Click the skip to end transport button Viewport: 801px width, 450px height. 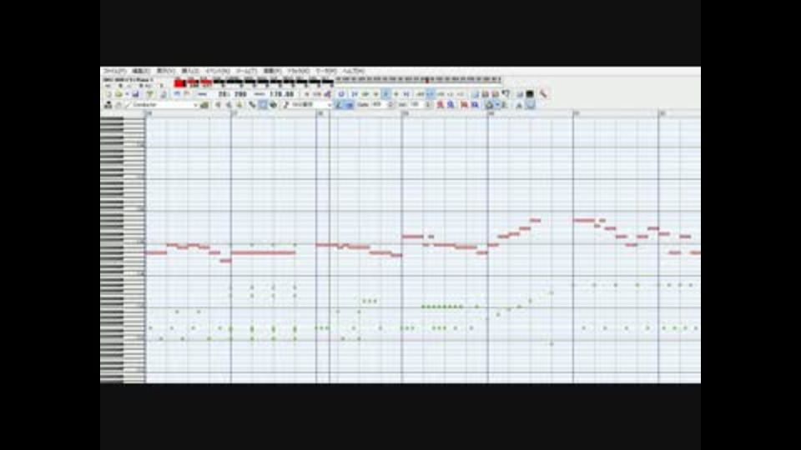point(406,94)
